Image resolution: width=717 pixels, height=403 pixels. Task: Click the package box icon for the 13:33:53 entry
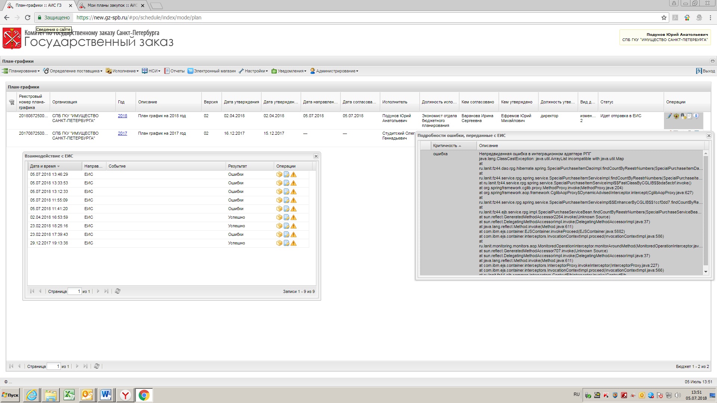tap(279, 183)
